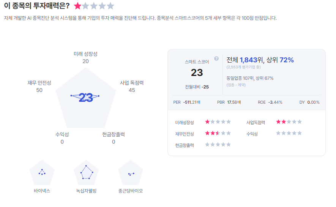336x207 pixels.
Task: Click the 재무안전성 star rating row
Action: tap(218, 133)
